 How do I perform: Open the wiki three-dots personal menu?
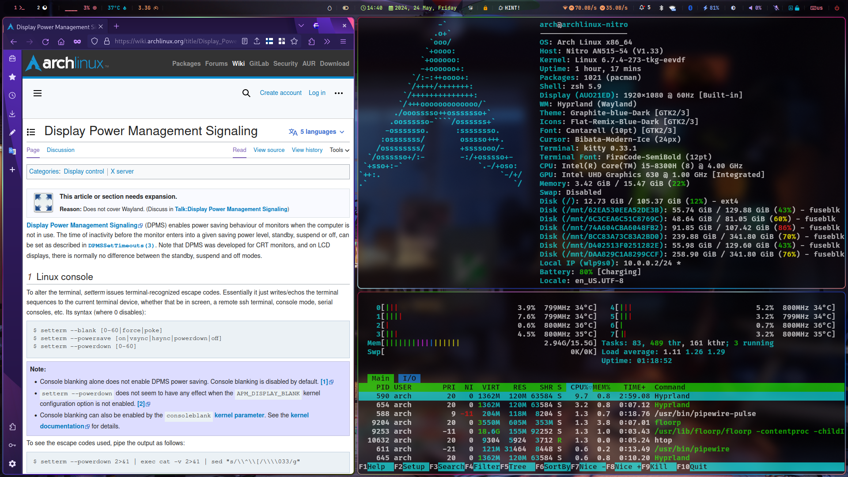click(339, 93)
